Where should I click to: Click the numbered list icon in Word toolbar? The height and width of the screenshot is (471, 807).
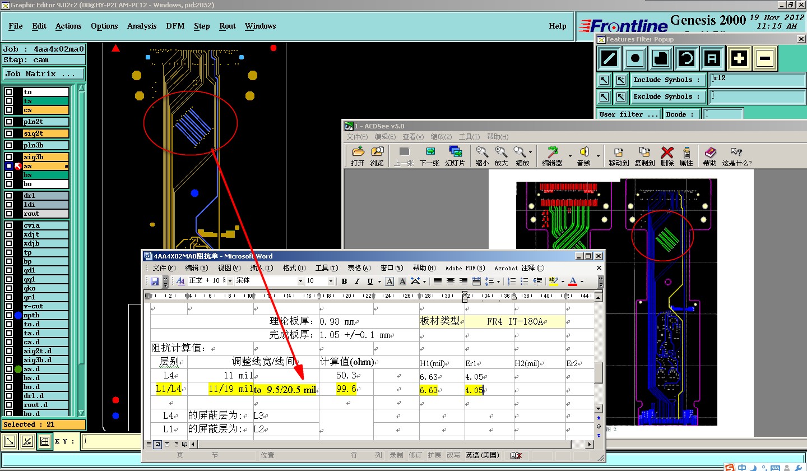(512, 281)
